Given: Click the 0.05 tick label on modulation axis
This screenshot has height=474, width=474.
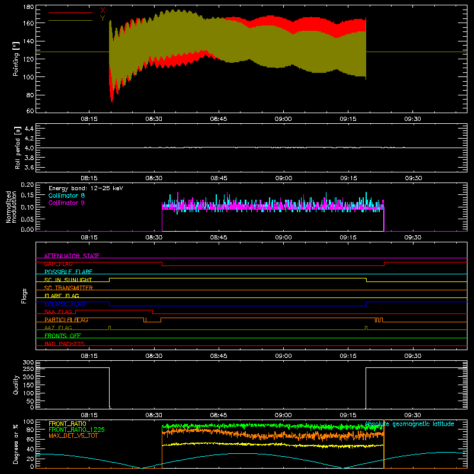Looking at the screenshot, I should [x=27, y=219].
